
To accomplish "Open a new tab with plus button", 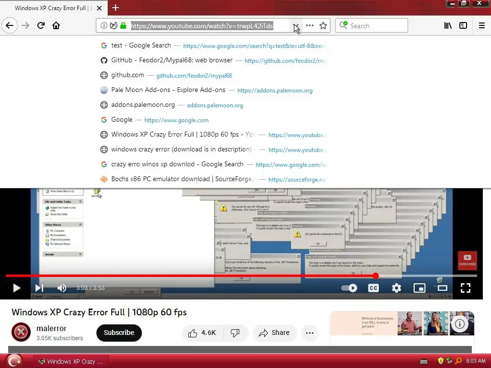I will 116,8.
